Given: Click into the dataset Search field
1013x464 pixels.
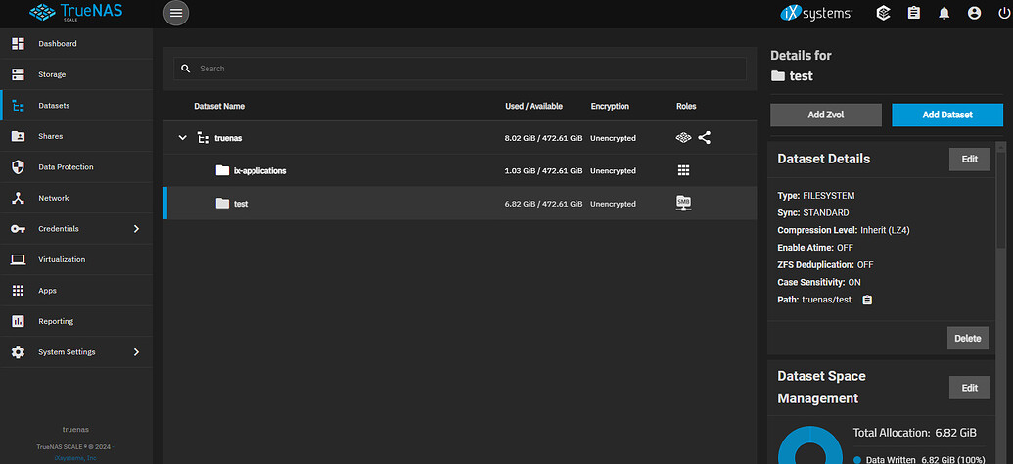Looking at the screenshot, I should (460, 69).
